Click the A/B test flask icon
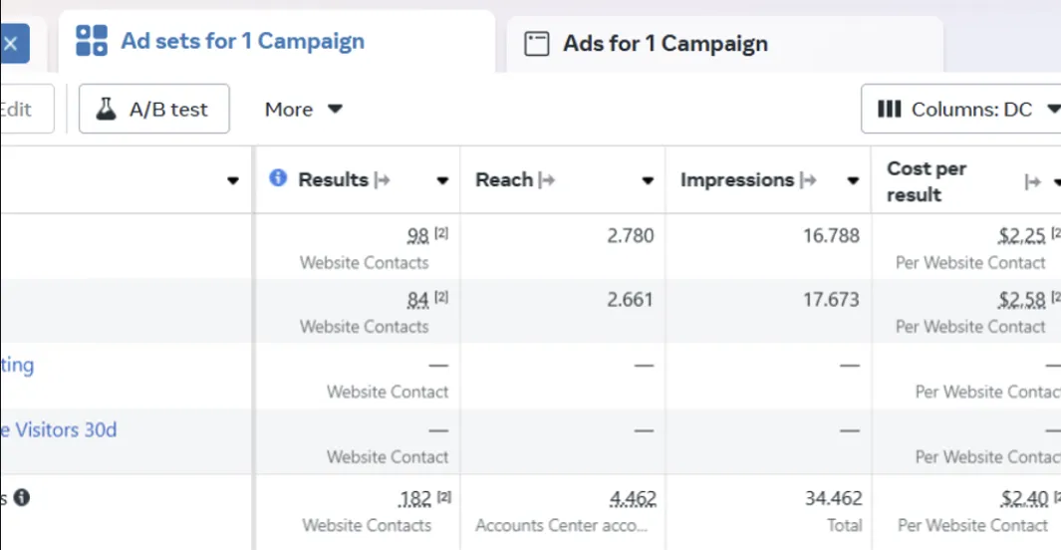 point(106,110)
